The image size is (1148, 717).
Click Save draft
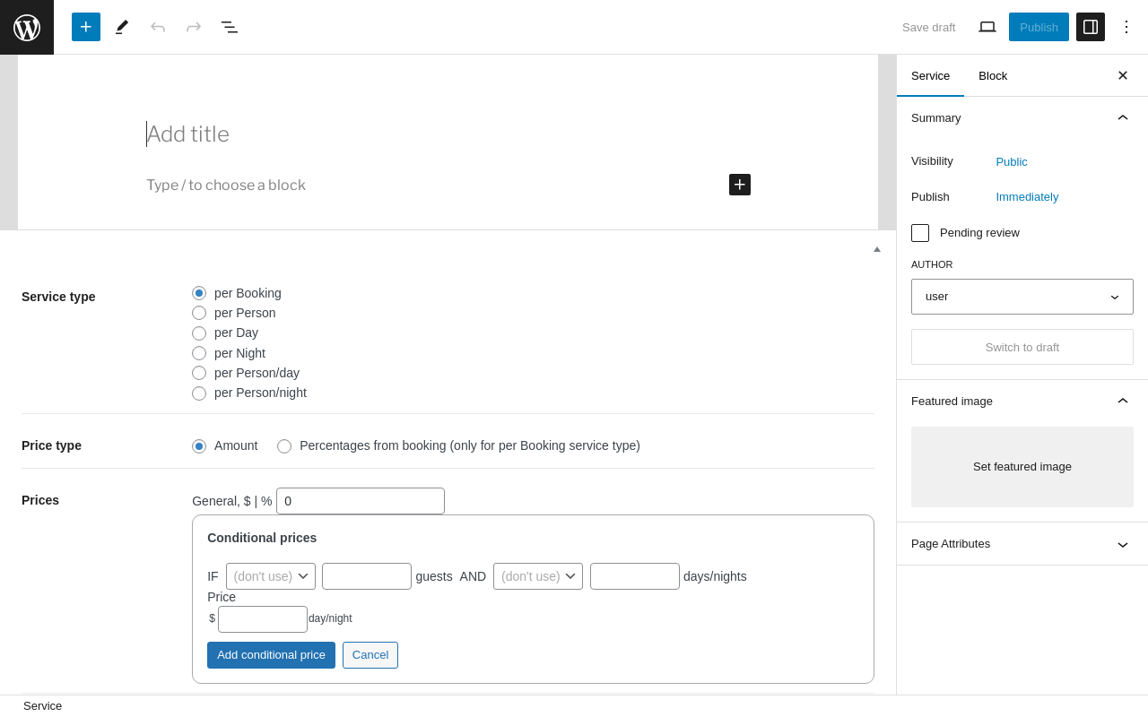(928, 27)
